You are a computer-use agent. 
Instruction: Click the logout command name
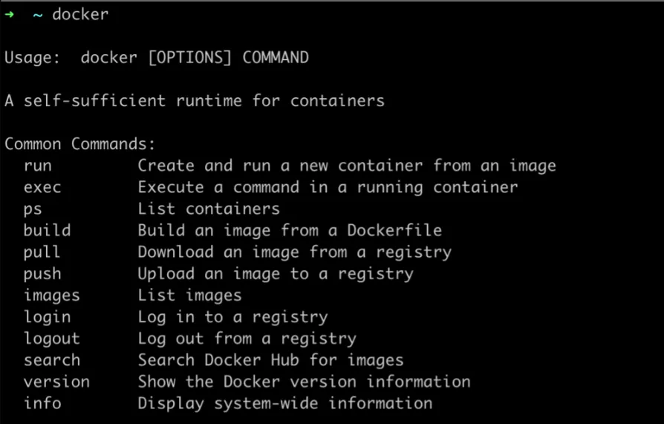point(51,339)
